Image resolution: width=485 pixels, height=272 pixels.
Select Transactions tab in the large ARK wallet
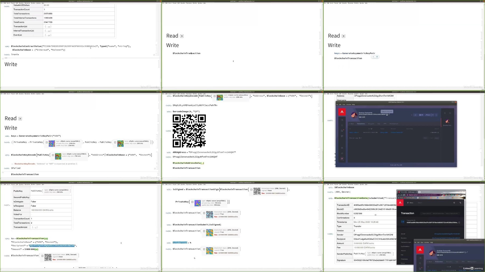361,124
